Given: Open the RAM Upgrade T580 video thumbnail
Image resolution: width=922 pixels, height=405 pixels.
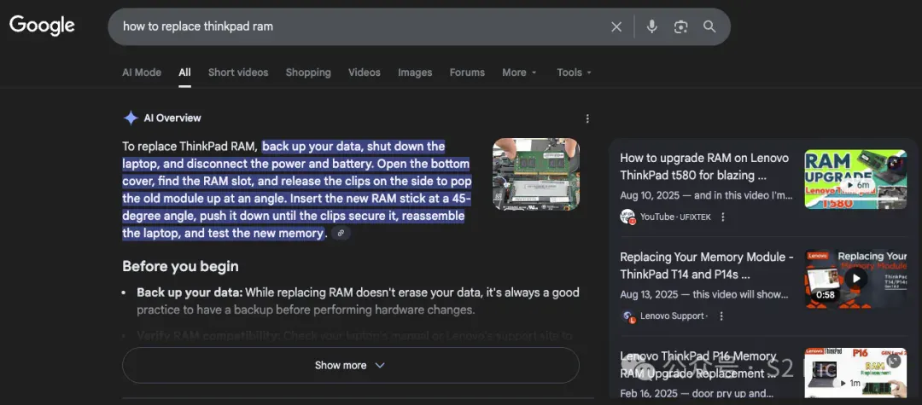Looking at the screenshot, I should pos(855,179).
